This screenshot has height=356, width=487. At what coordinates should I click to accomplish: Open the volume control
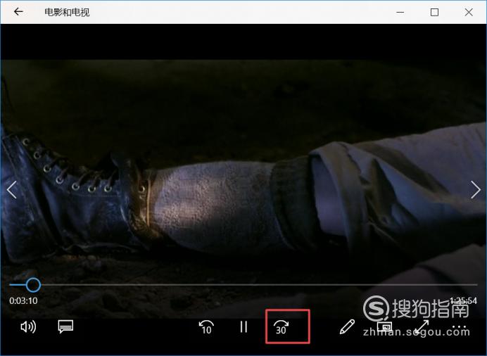pos(28,327)
